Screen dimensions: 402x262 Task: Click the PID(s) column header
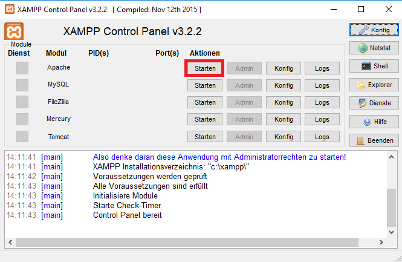(x=99, y=53)
